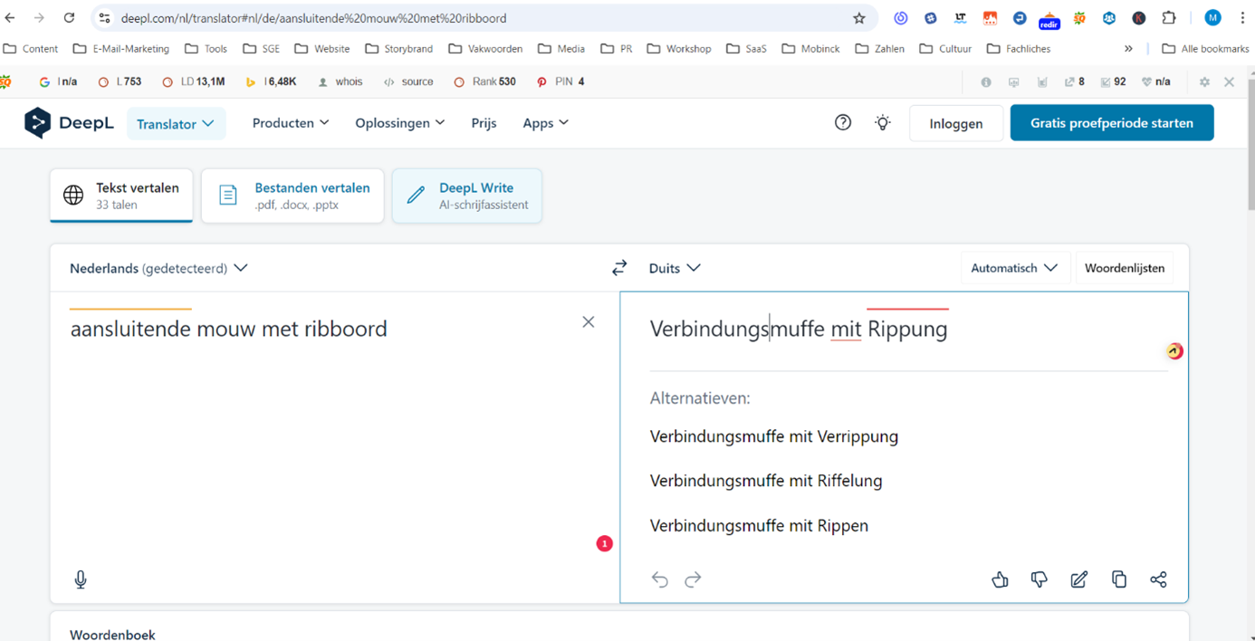Open the Producten menu

[x=290, y=123]
